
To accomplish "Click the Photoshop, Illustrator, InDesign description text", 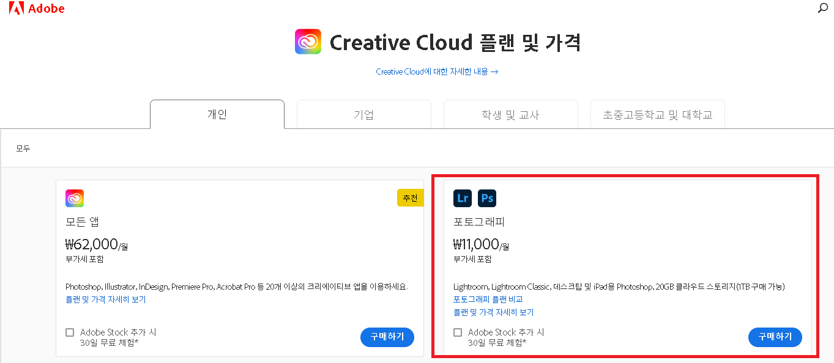I will point(237,287).
